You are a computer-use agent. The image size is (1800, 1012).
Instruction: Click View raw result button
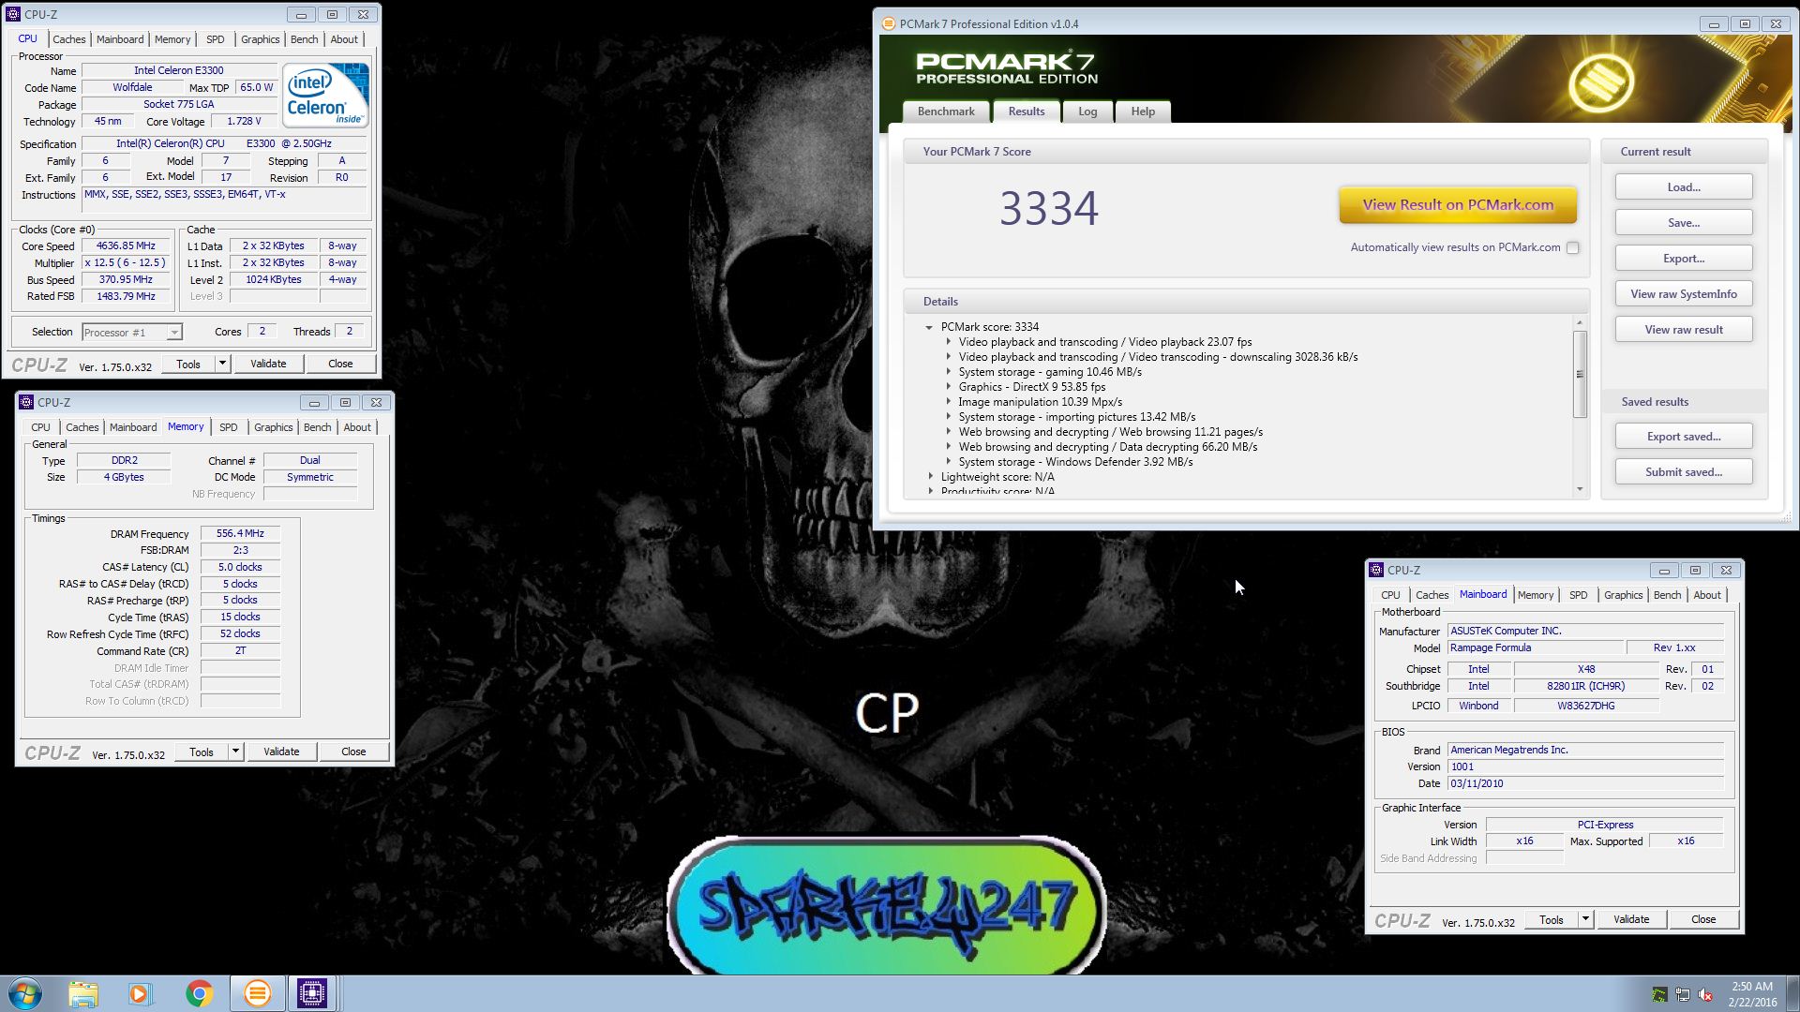tap(1684, 330)
